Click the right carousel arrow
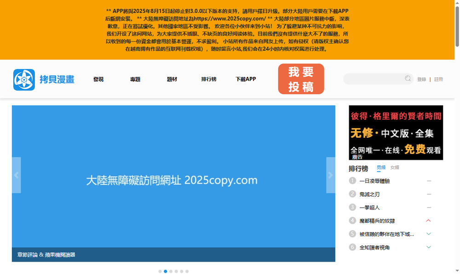The width and height of the screenshot is (460, 274). (330, 175)
